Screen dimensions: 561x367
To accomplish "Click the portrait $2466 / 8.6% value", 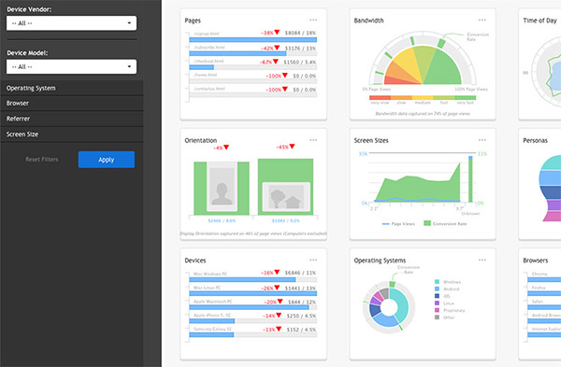I will 222,220.
